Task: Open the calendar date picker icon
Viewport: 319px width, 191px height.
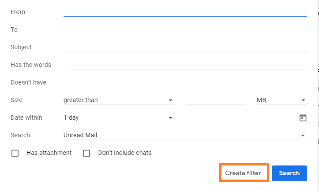Action: point(303,118)
